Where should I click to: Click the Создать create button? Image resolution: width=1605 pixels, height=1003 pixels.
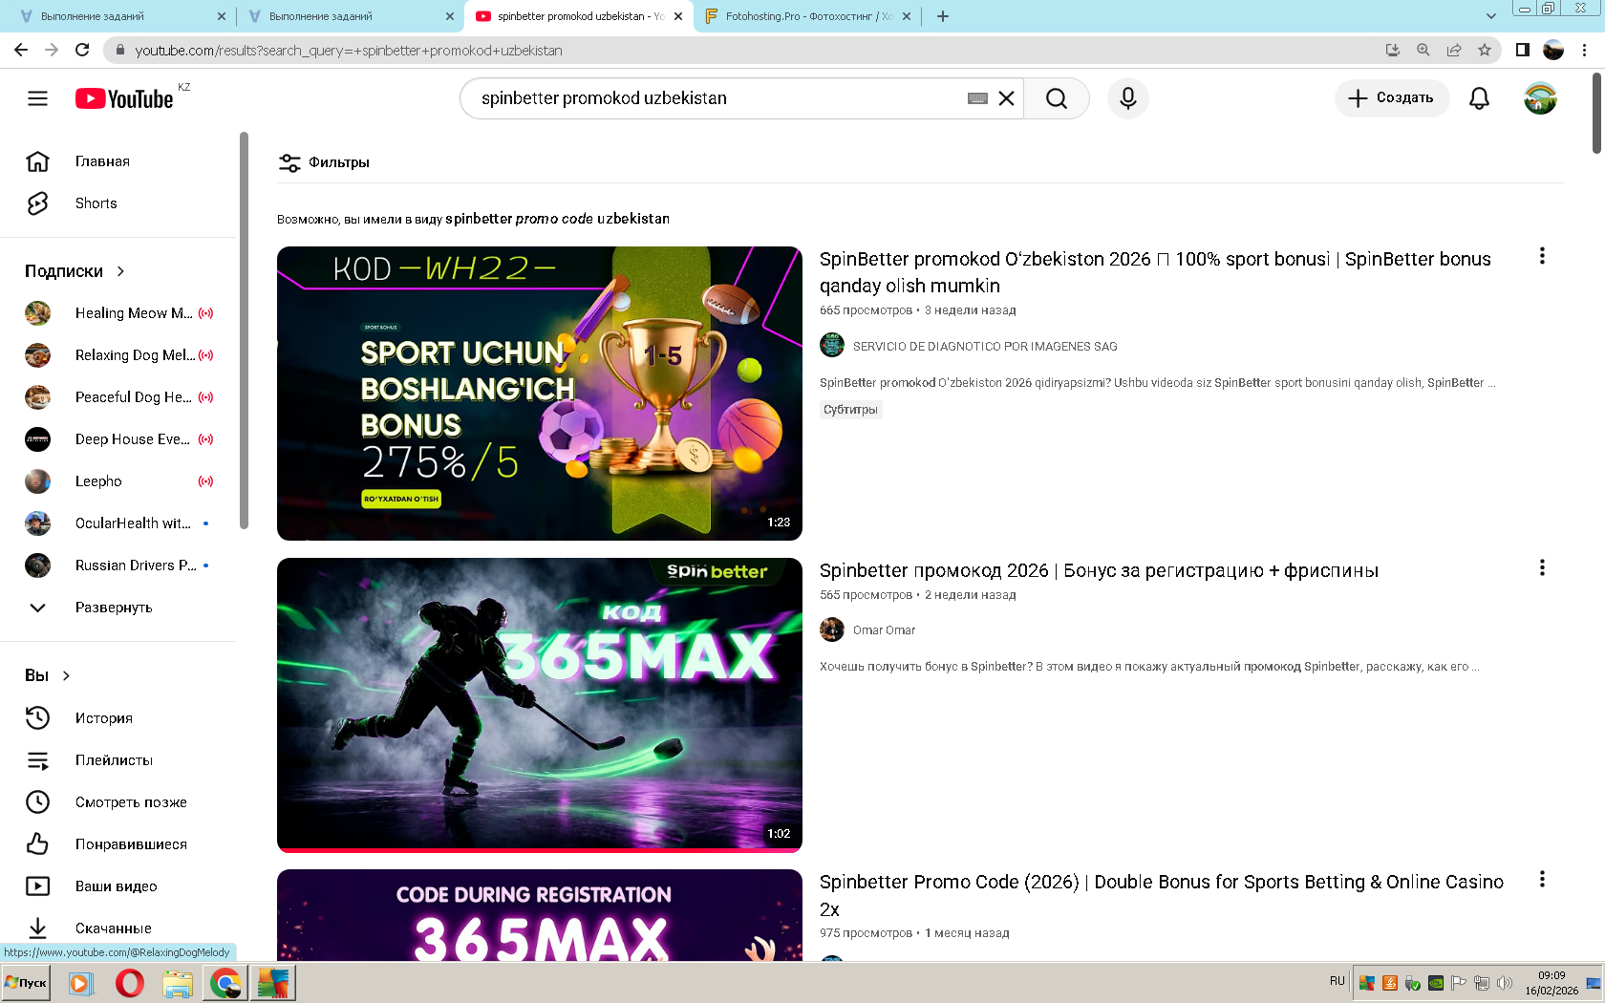click(1392, 98)
